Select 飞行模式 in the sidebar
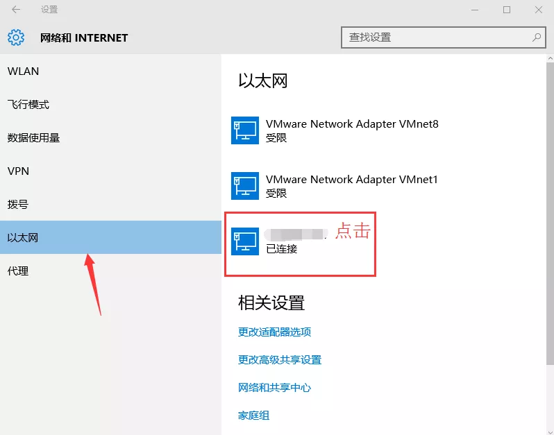Image resolution: width=554 pixels, height=435 pixels. point(28,105)
